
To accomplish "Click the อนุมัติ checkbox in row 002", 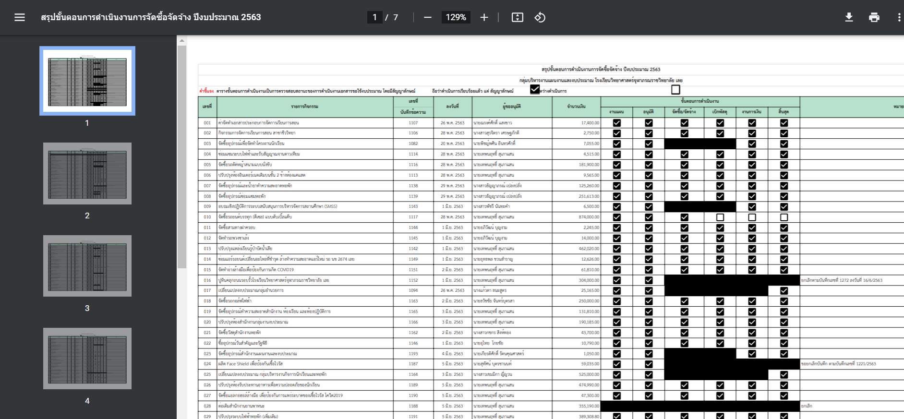I will 649,133.
